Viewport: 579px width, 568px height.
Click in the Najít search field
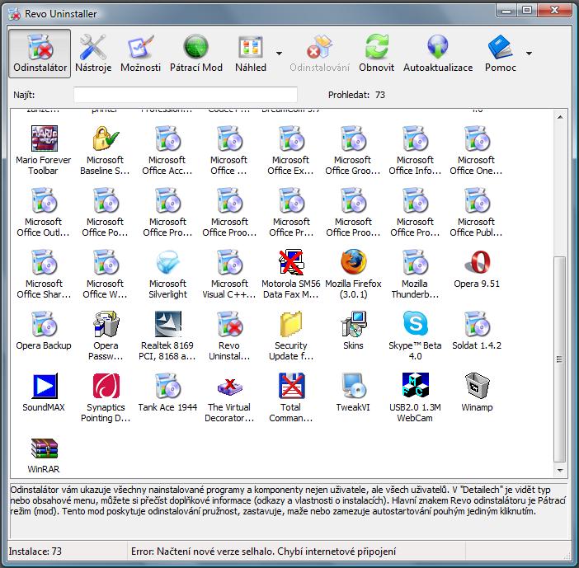pyautogui.click(x=185, y=95)
